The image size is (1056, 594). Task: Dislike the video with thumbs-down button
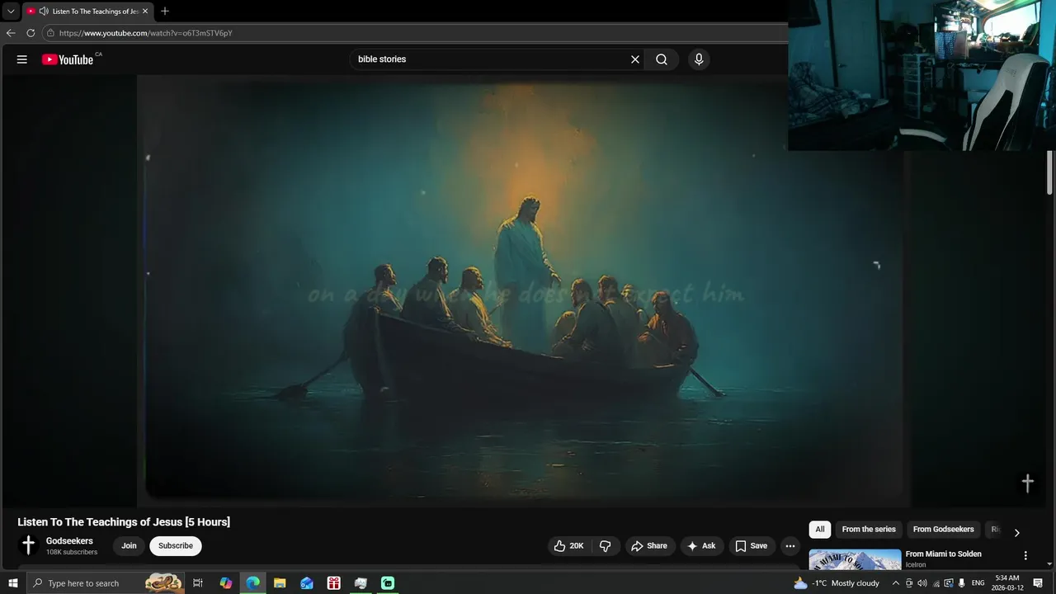click(606, 546)
